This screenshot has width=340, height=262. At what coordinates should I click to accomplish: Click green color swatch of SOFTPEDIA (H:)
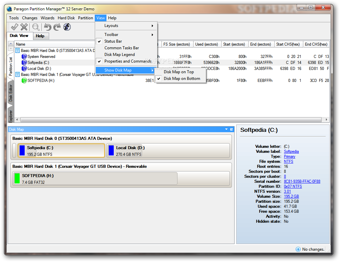(x=17, y=178)
